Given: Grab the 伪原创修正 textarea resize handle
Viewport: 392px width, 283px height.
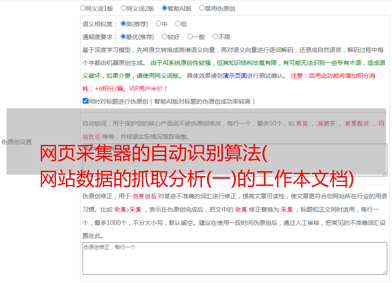Looking at the screenshot, I should point(384,272).
